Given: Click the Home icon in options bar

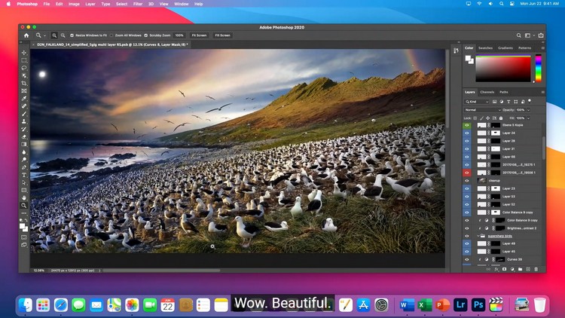Looking at the screenshot, I should [x=26, y=35].
